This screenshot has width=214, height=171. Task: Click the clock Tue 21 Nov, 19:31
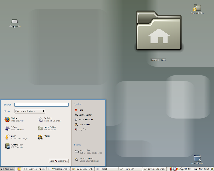tap(201, 169)
